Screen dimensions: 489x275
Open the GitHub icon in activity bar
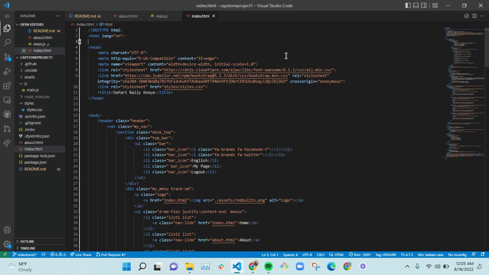(7, 114)
